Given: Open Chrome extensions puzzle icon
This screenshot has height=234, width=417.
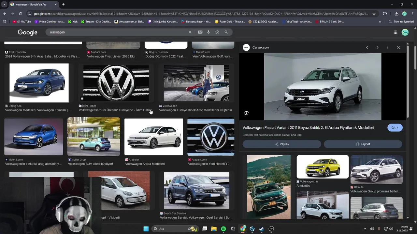Looking at the screenshot, I should click(x=385, y=14).
